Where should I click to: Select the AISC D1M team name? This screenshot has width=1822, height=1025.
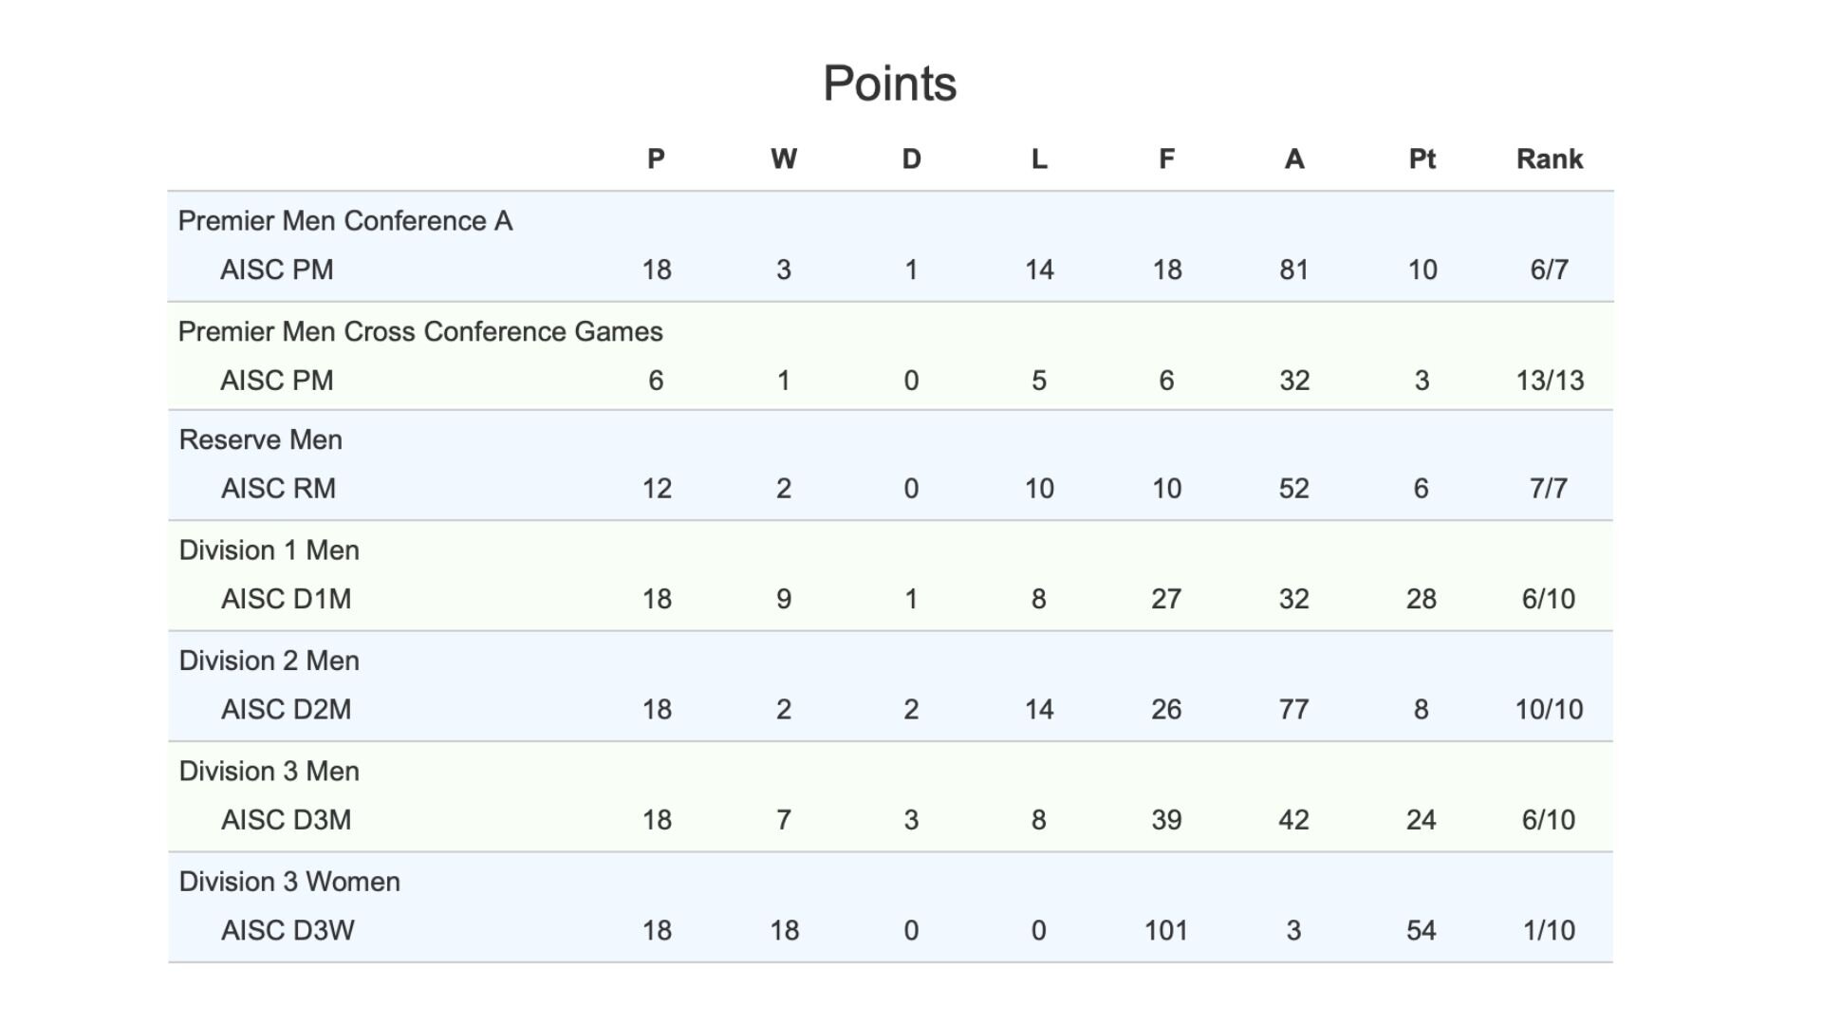[x=286, y=599]
